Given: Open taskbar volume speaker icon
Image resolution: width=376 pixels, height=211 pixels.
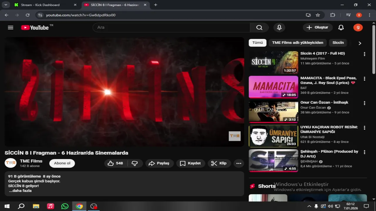Looking at the screenshot, I should [x=330, y=206].
